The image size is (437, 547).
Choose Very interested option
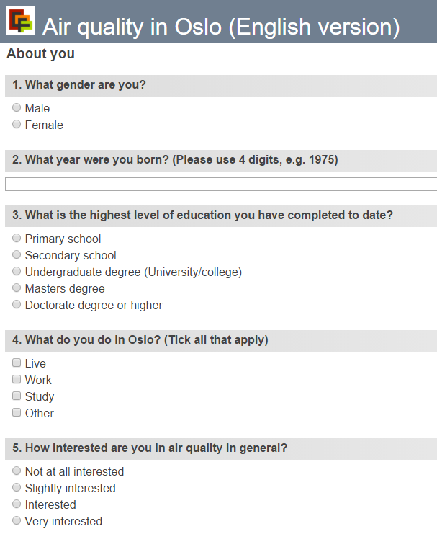(17, 520)
